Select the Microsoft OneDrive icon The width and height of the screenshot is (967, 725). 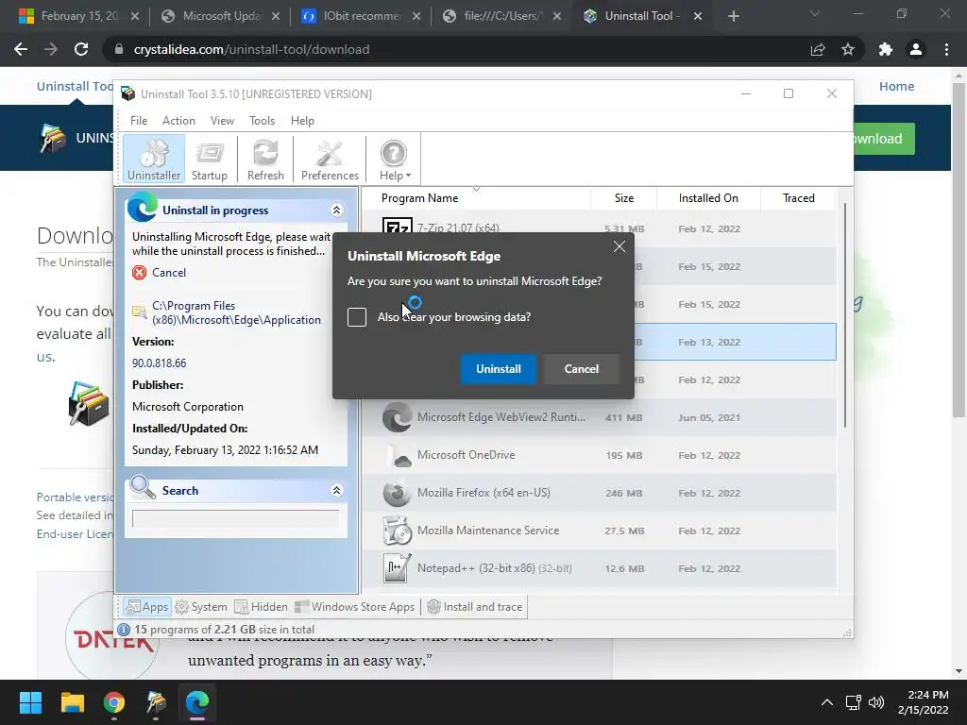click(x=398, y=455)
